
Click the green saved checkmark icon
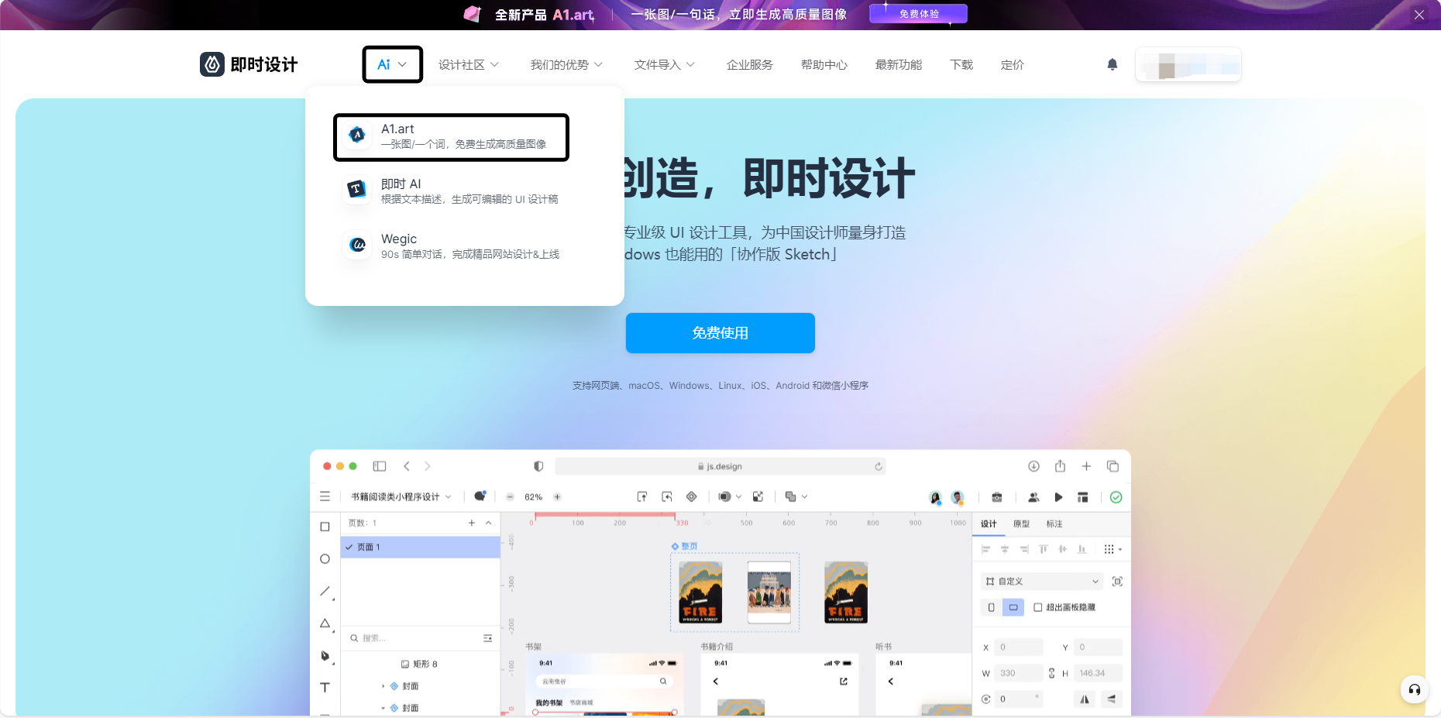1116,497
